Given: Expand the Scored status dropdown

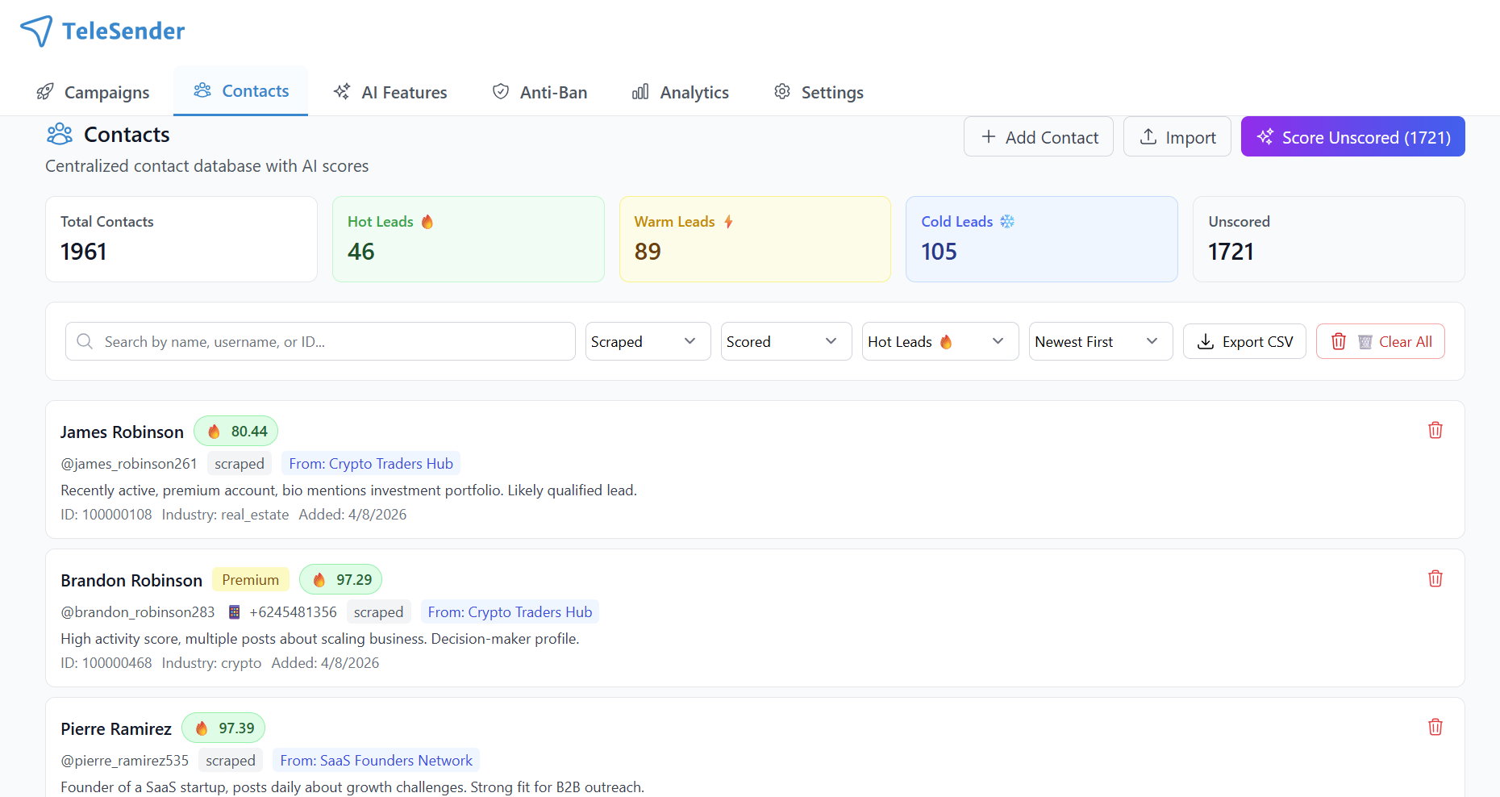Looking at the screenshot, I should pyautogui.click(x=785, y=341).
